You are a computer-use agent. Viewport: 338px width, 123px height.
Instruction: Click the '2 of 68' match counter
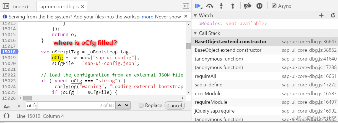[x=107, y=105]
